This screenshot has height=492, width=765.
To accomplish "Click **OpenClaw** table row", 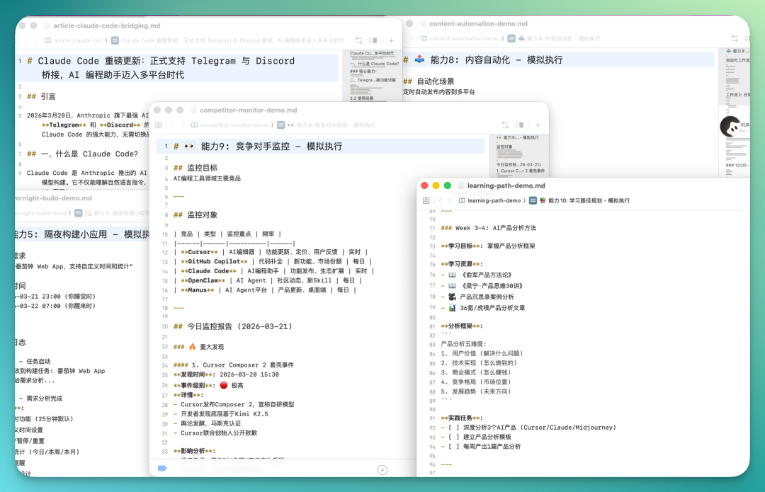I will [268, 280].
